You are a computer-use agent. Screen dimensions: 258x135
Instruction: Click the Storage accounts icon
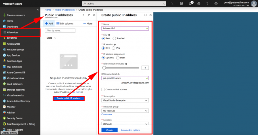tap(4, 90)
